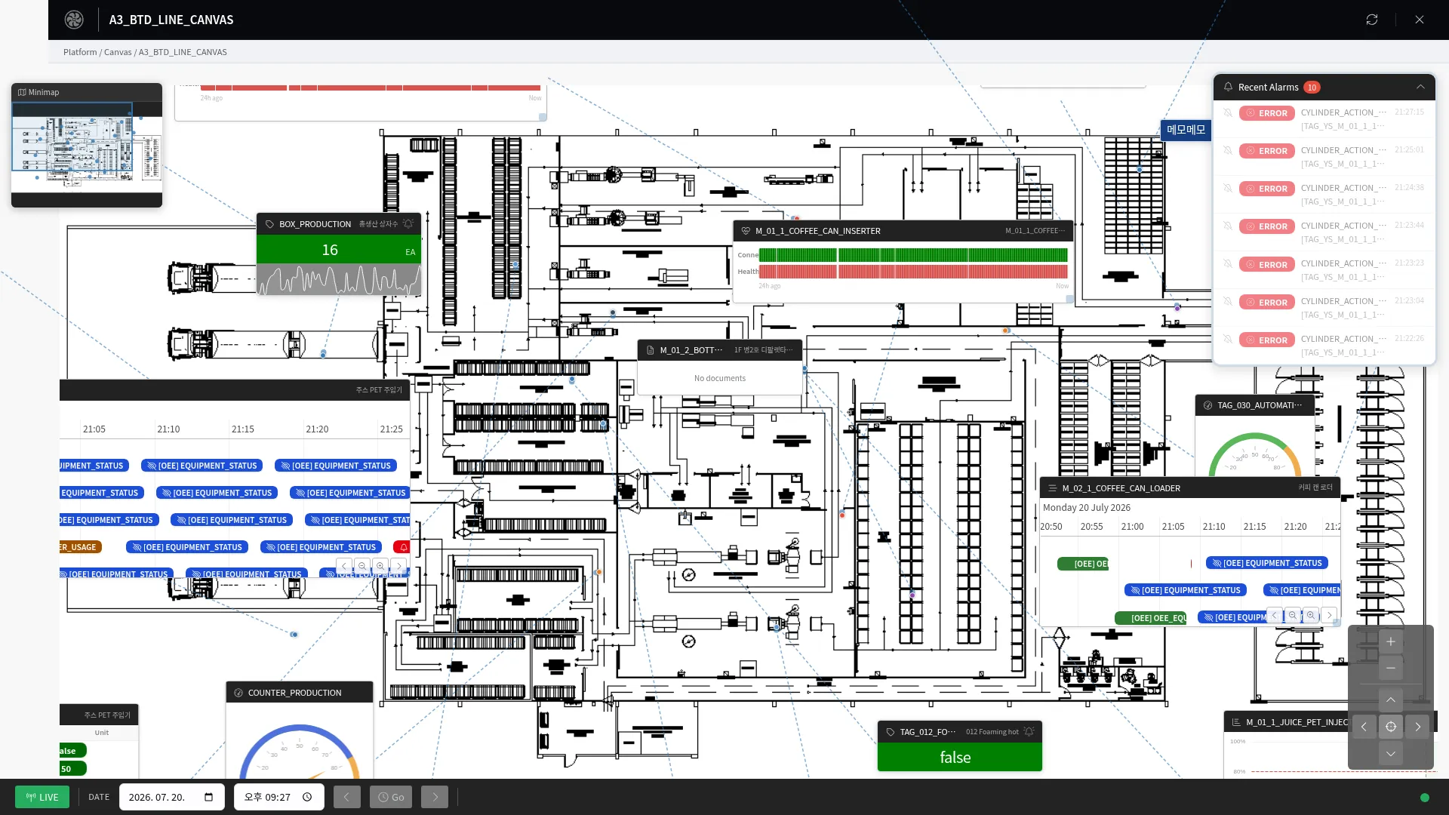Zoom out the canvas with minus button
Viewport: 1449px width, 815px height.
[1390, 668]
